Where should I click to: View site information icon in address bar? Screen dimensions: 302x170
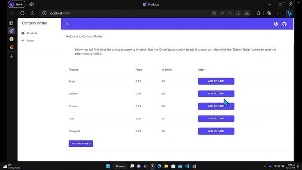click(x=44, y=13)
